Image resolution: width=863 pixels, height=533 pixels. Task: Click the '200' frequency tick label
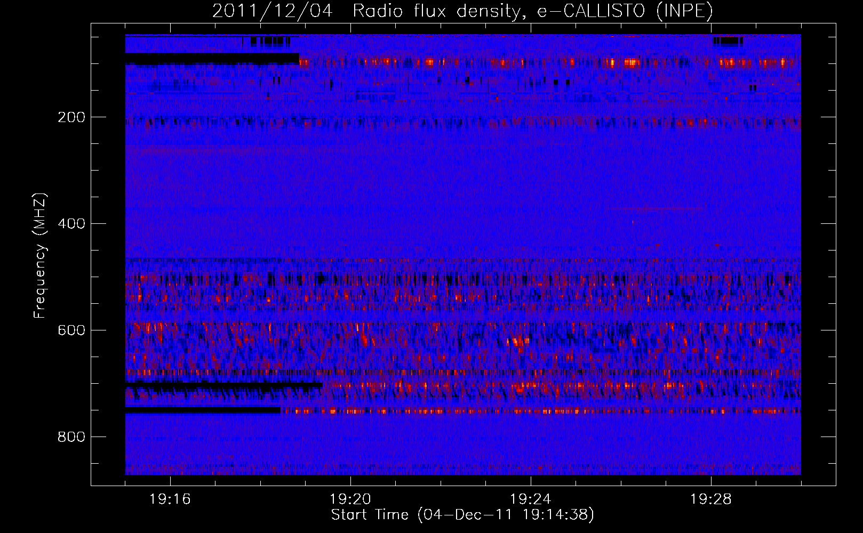pyautogui.click(x=71, y=117)
